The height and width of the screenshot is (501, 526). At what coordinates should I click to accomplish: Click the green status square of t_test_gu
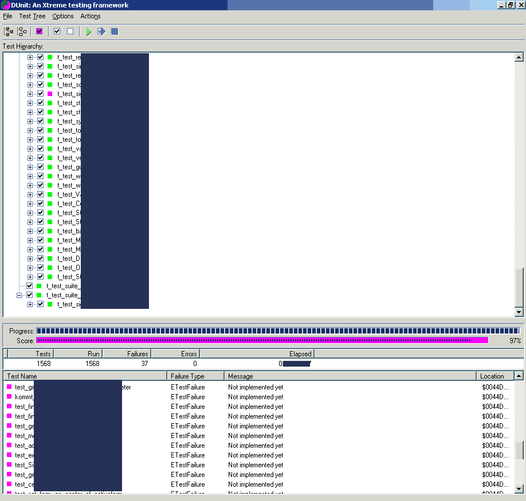(x=50, y=167)
